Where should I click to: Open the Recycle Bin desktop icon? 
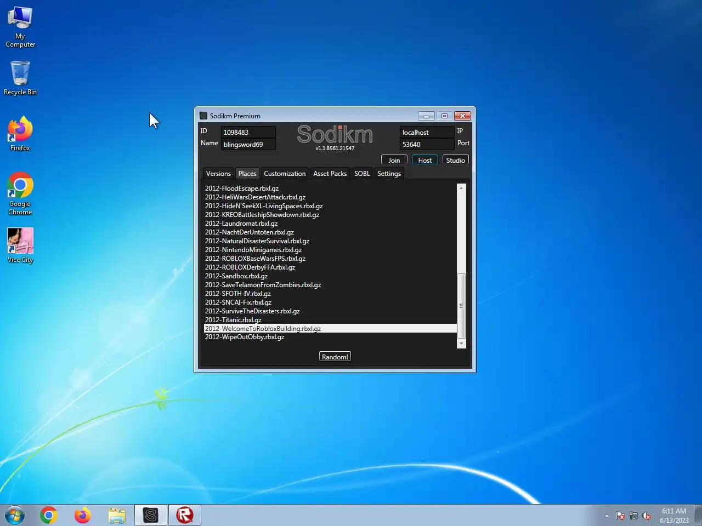pos(20,78)
